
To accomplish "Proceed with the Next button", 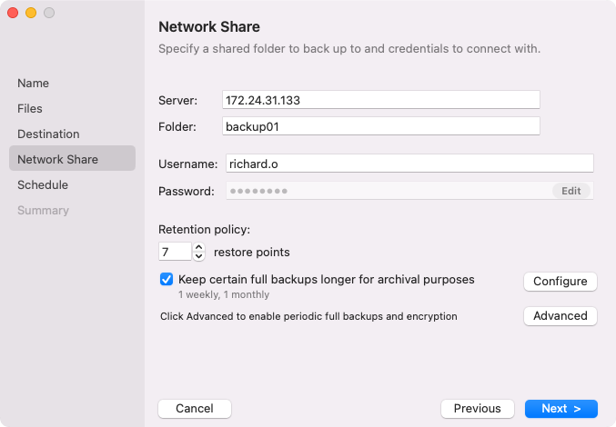I will point(560,409).
